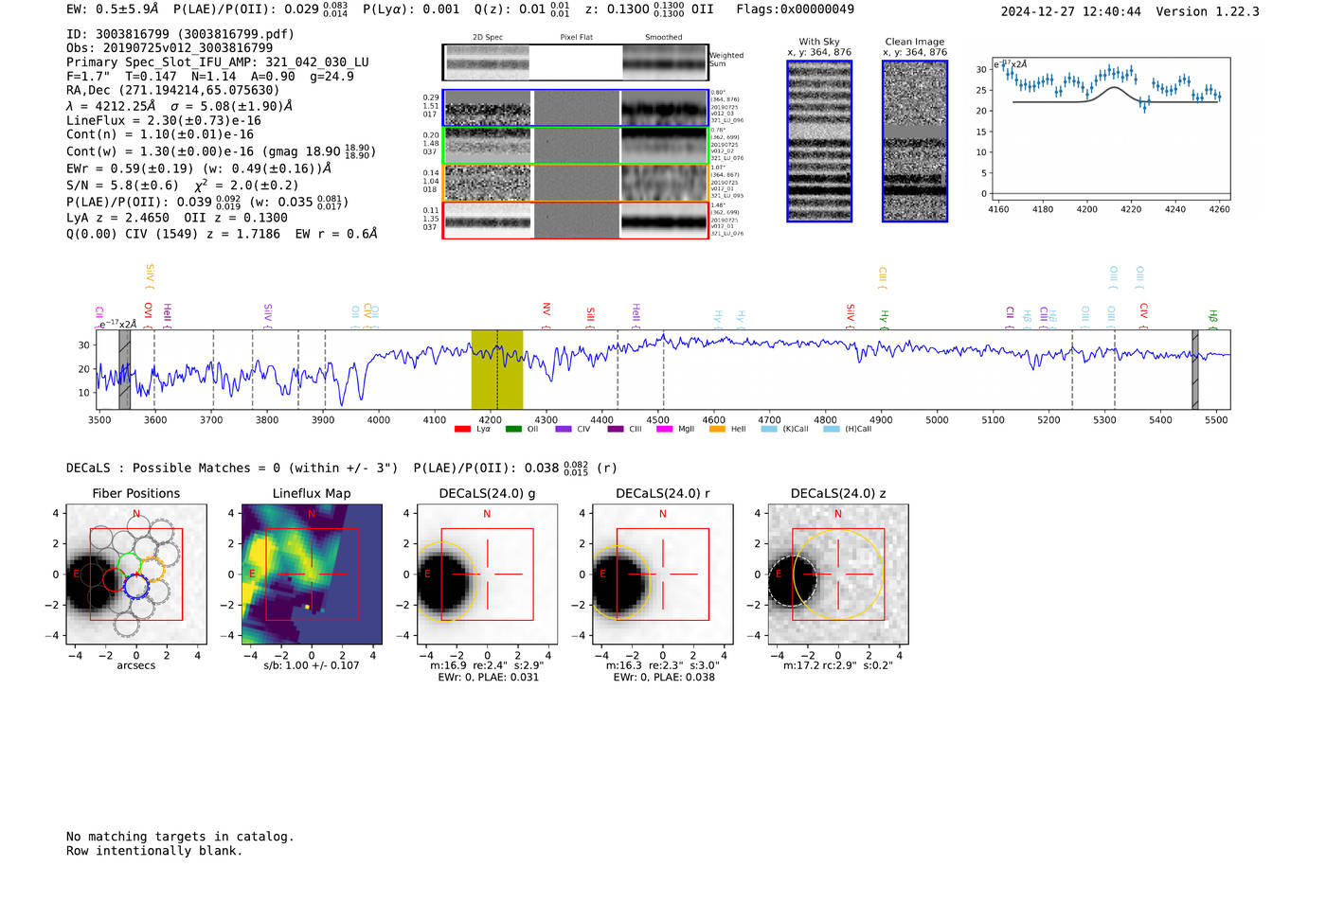Screen dimensions: 1326x902
Task: Click the Weighted Sum 2D spectrum row
Action: click(576, 62)
